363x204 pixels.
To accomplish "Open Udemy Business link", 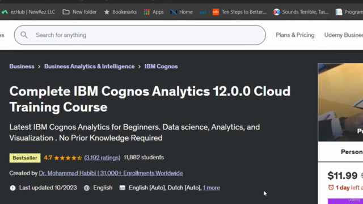I will click(344, 35).
